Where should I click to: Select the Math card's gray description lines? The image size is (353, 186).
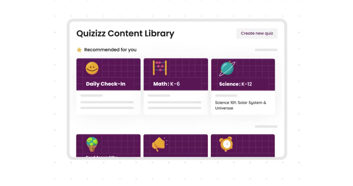[174, 105]
